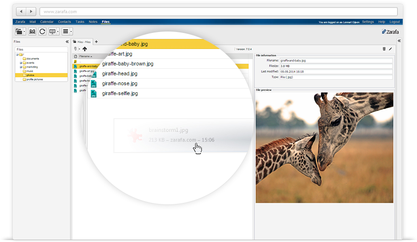The height and width of the screenshot is (242, 417).
Task: Collapse the left Files panel
Action: pyautogui.click(x=67, y=42)
